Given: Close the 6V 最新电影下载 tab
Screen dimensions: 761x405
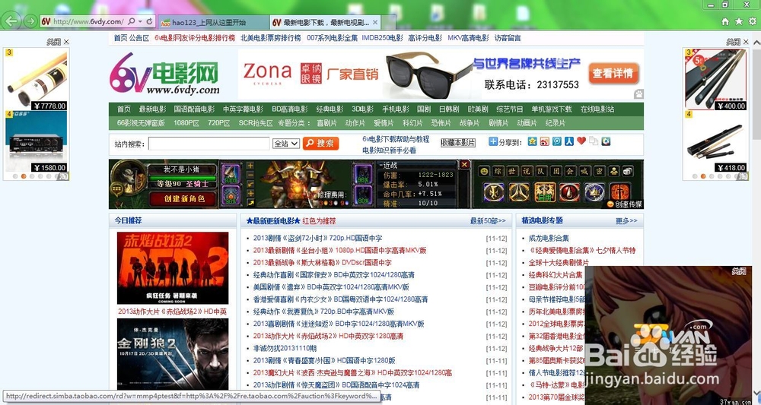Looking at the screenshot, I should coord(375,22).
